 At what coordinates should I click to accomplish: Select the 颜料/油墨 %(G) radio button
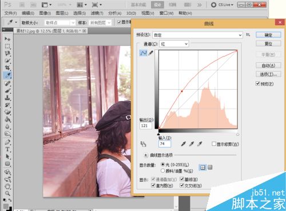point(162,171)
